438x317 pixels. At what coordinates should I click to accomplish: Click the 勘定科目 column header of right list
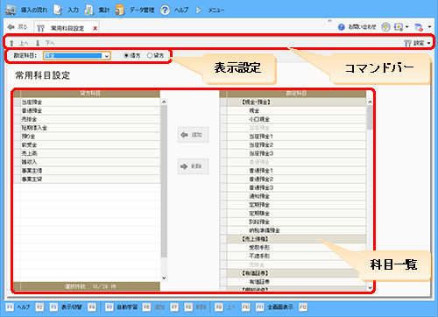(296, 94)
